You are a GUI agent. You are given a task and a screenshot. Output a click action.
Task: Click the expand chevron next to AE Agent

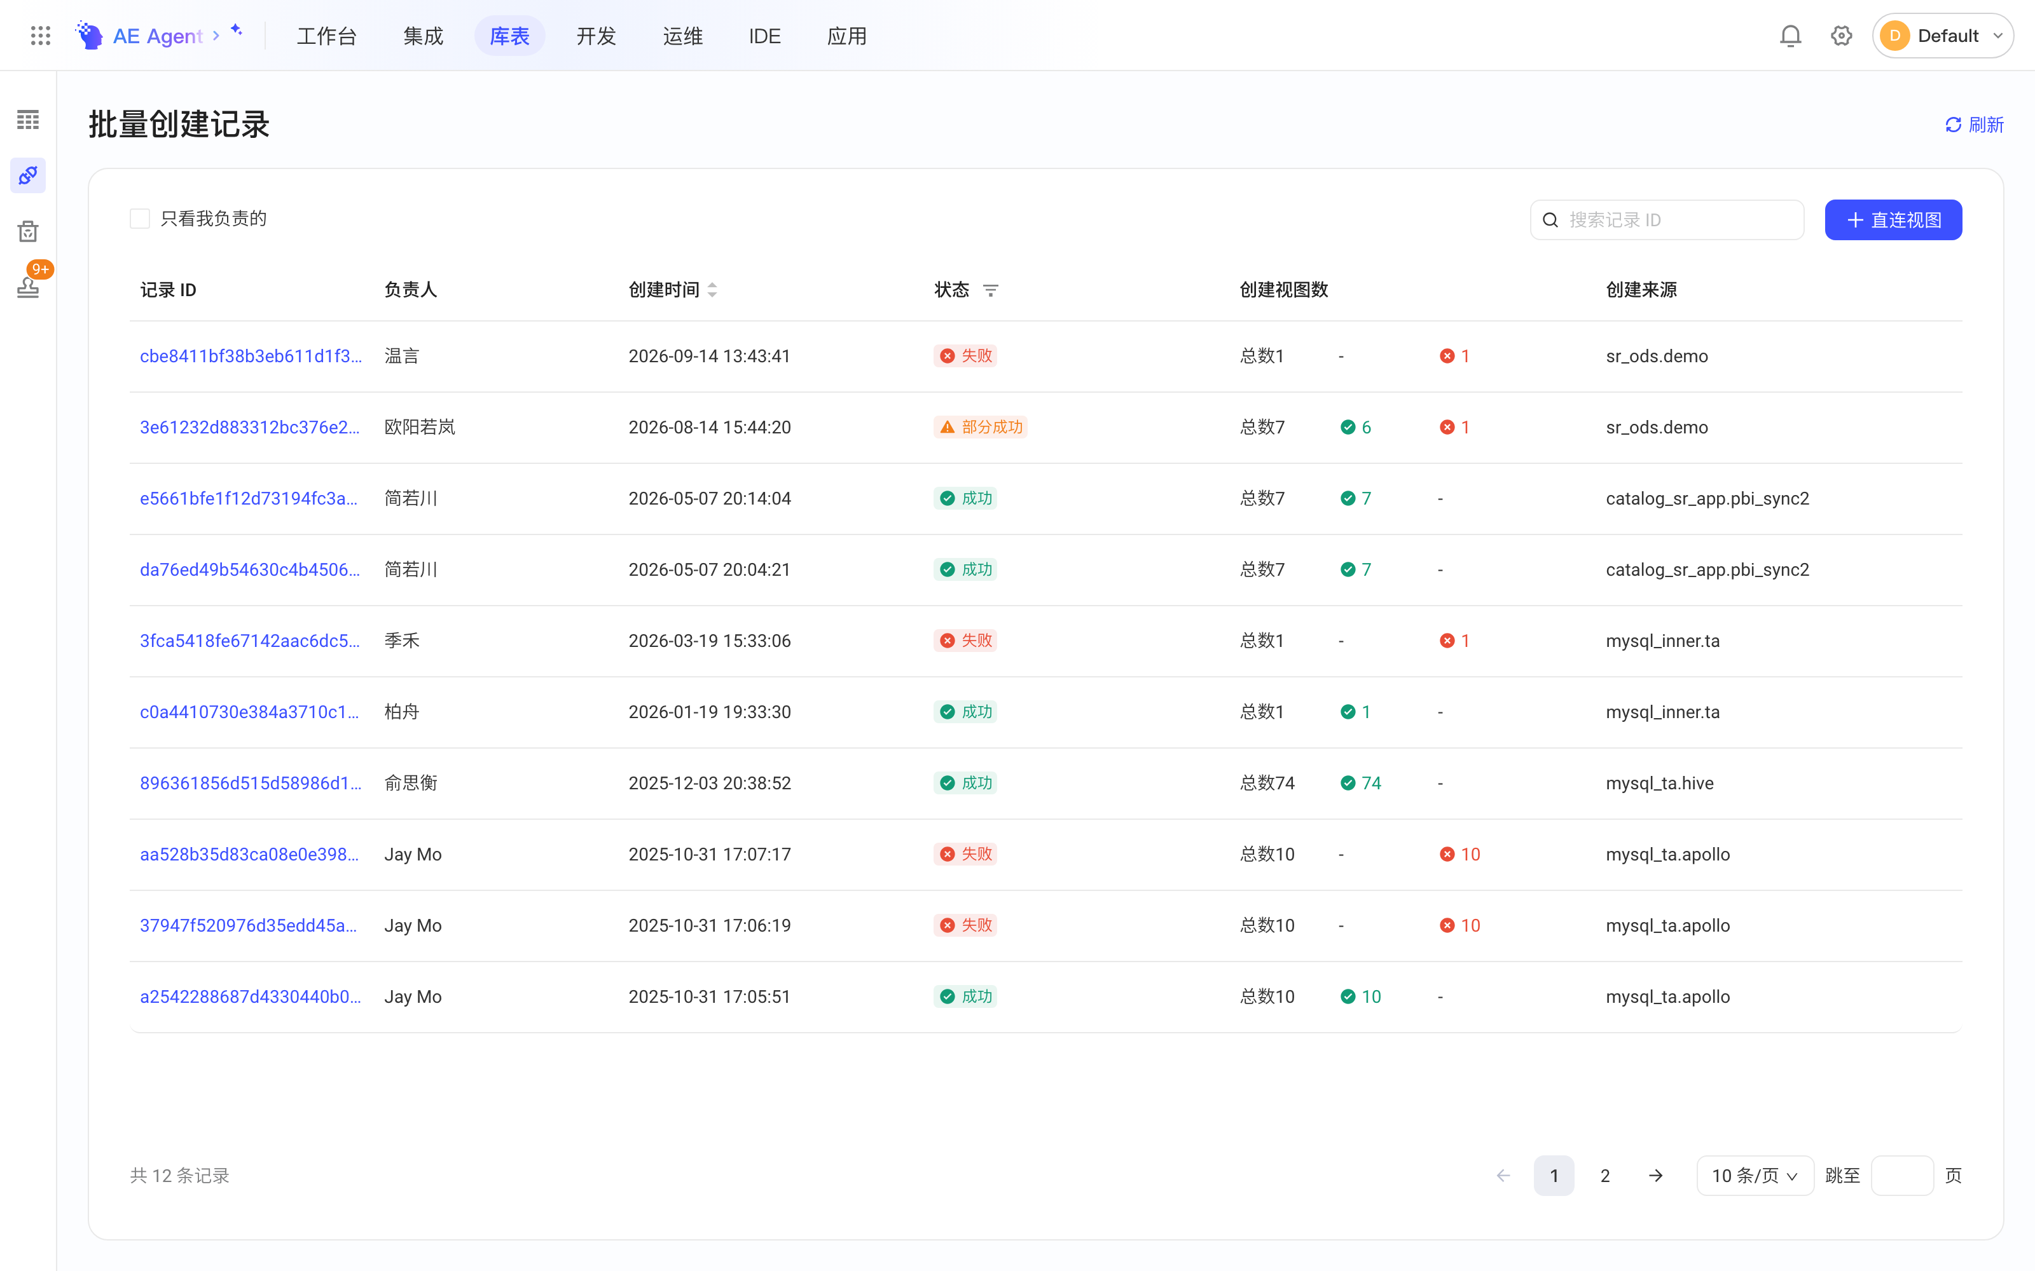coord(216,36)
